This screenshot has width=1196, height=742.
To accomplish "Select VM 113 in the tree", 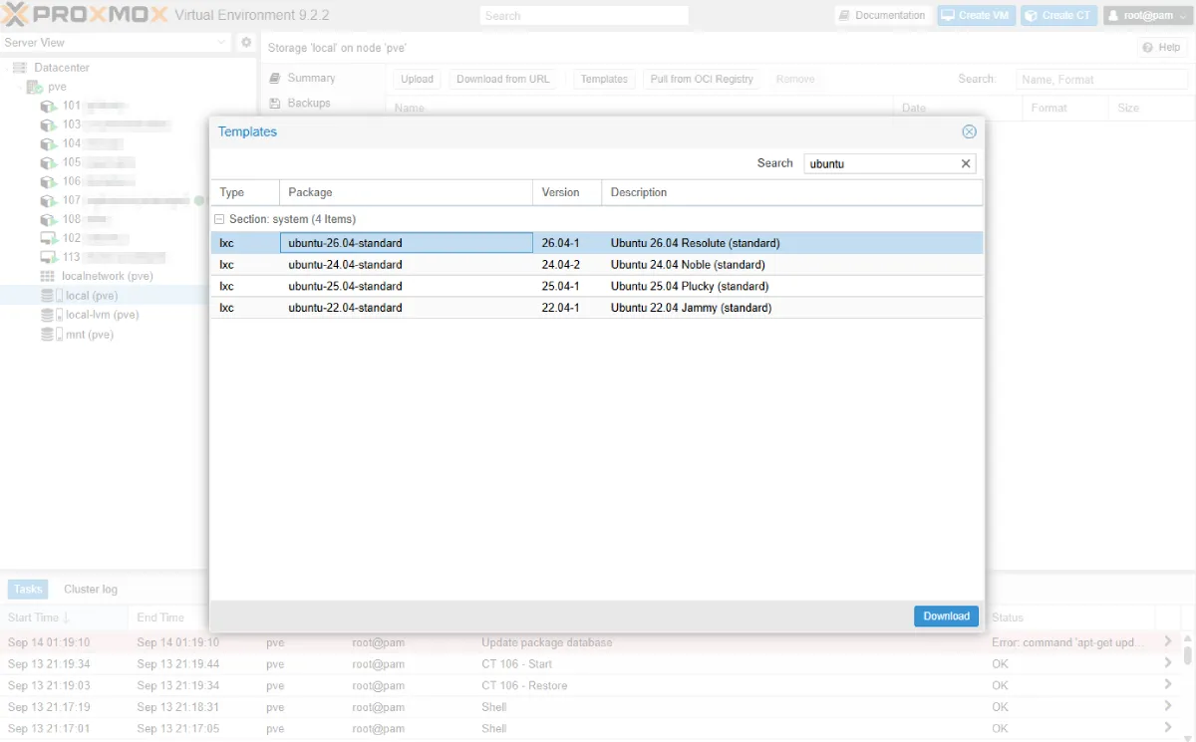I will (101, 257).
